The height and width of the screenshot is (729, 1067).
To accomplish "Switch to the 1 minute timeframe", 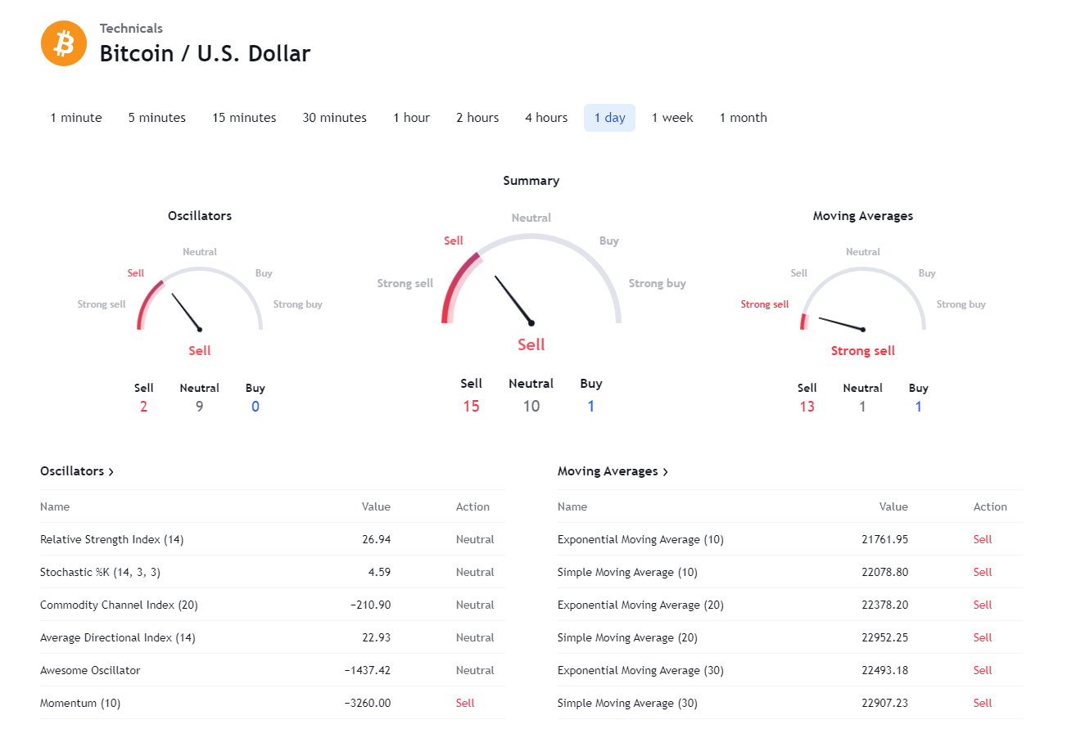I will point(75,117).
